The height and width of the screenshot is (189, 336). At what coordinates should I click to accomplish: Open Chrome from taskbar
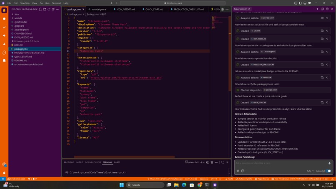click(200, 185)
